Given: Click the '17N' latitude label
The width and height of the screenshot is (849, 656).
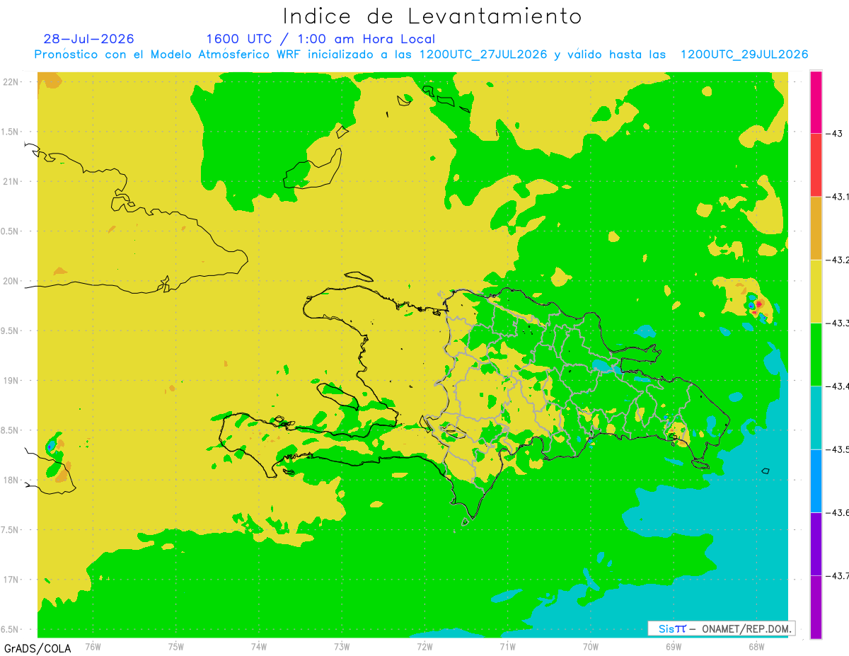Looking at the screenshot, I should (11, 580).
